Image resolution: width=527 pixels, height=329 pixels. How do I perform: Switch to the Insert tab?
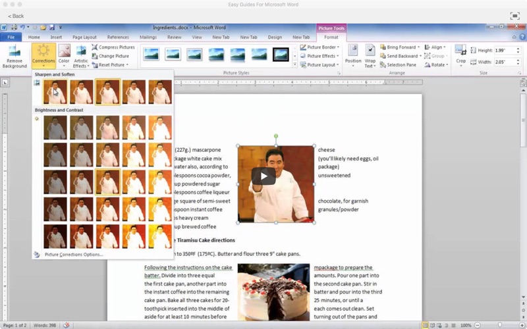coord(56,38)
